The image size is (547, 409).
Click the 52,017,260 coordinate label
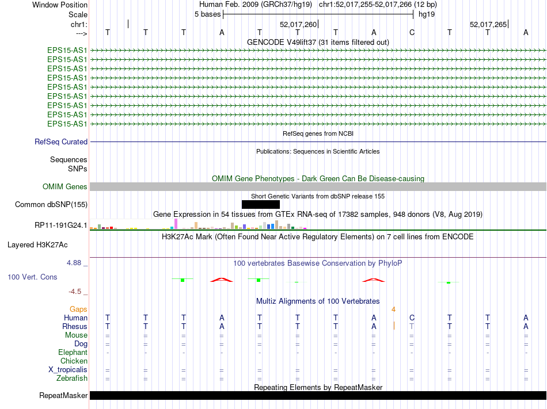coord(298,24)
